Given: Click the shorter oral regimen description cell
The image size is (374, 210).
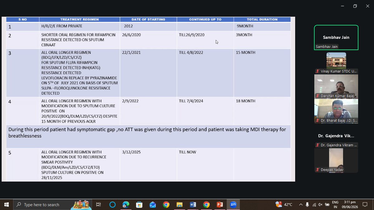Looking at the screenshot, I should pyautogui.click(x=79, y=40).
